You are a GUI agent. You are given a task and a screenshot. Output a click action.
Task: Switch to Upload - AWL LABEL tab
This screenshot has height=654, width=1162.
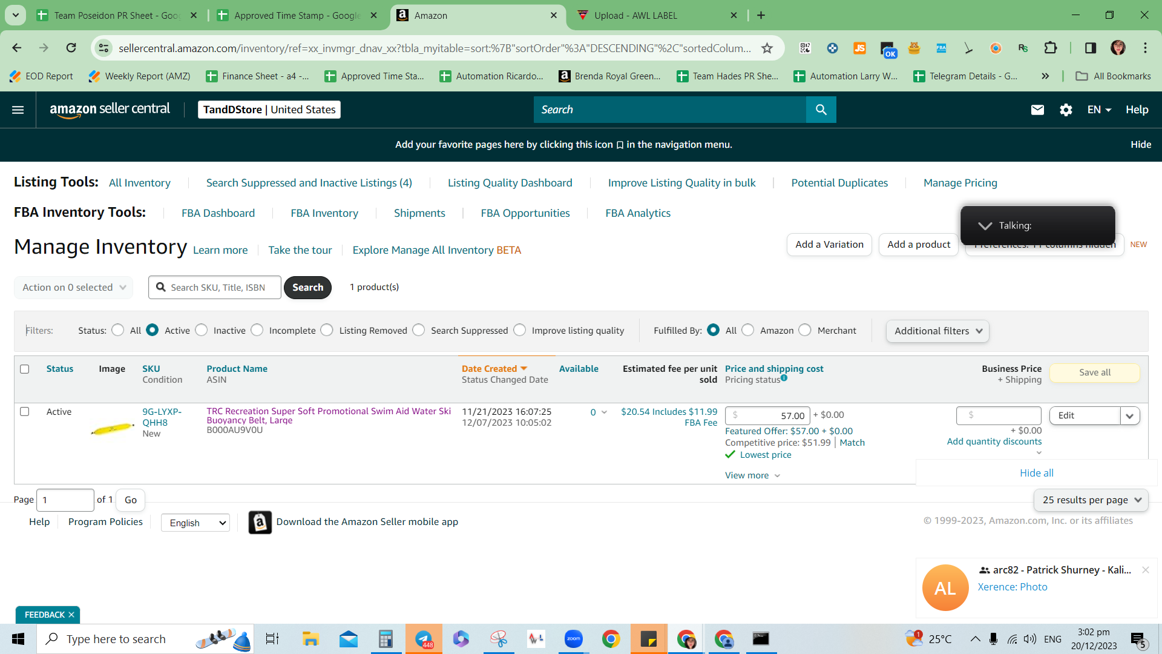(657, 15)
